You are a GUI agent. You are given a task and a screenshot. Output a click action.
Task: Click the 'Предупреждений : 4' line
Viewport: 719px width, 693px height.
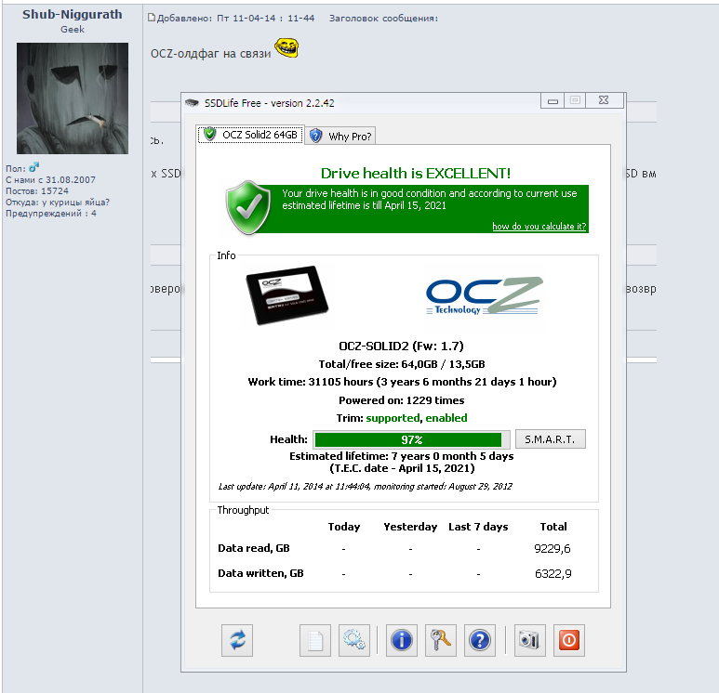click(51, 214)
